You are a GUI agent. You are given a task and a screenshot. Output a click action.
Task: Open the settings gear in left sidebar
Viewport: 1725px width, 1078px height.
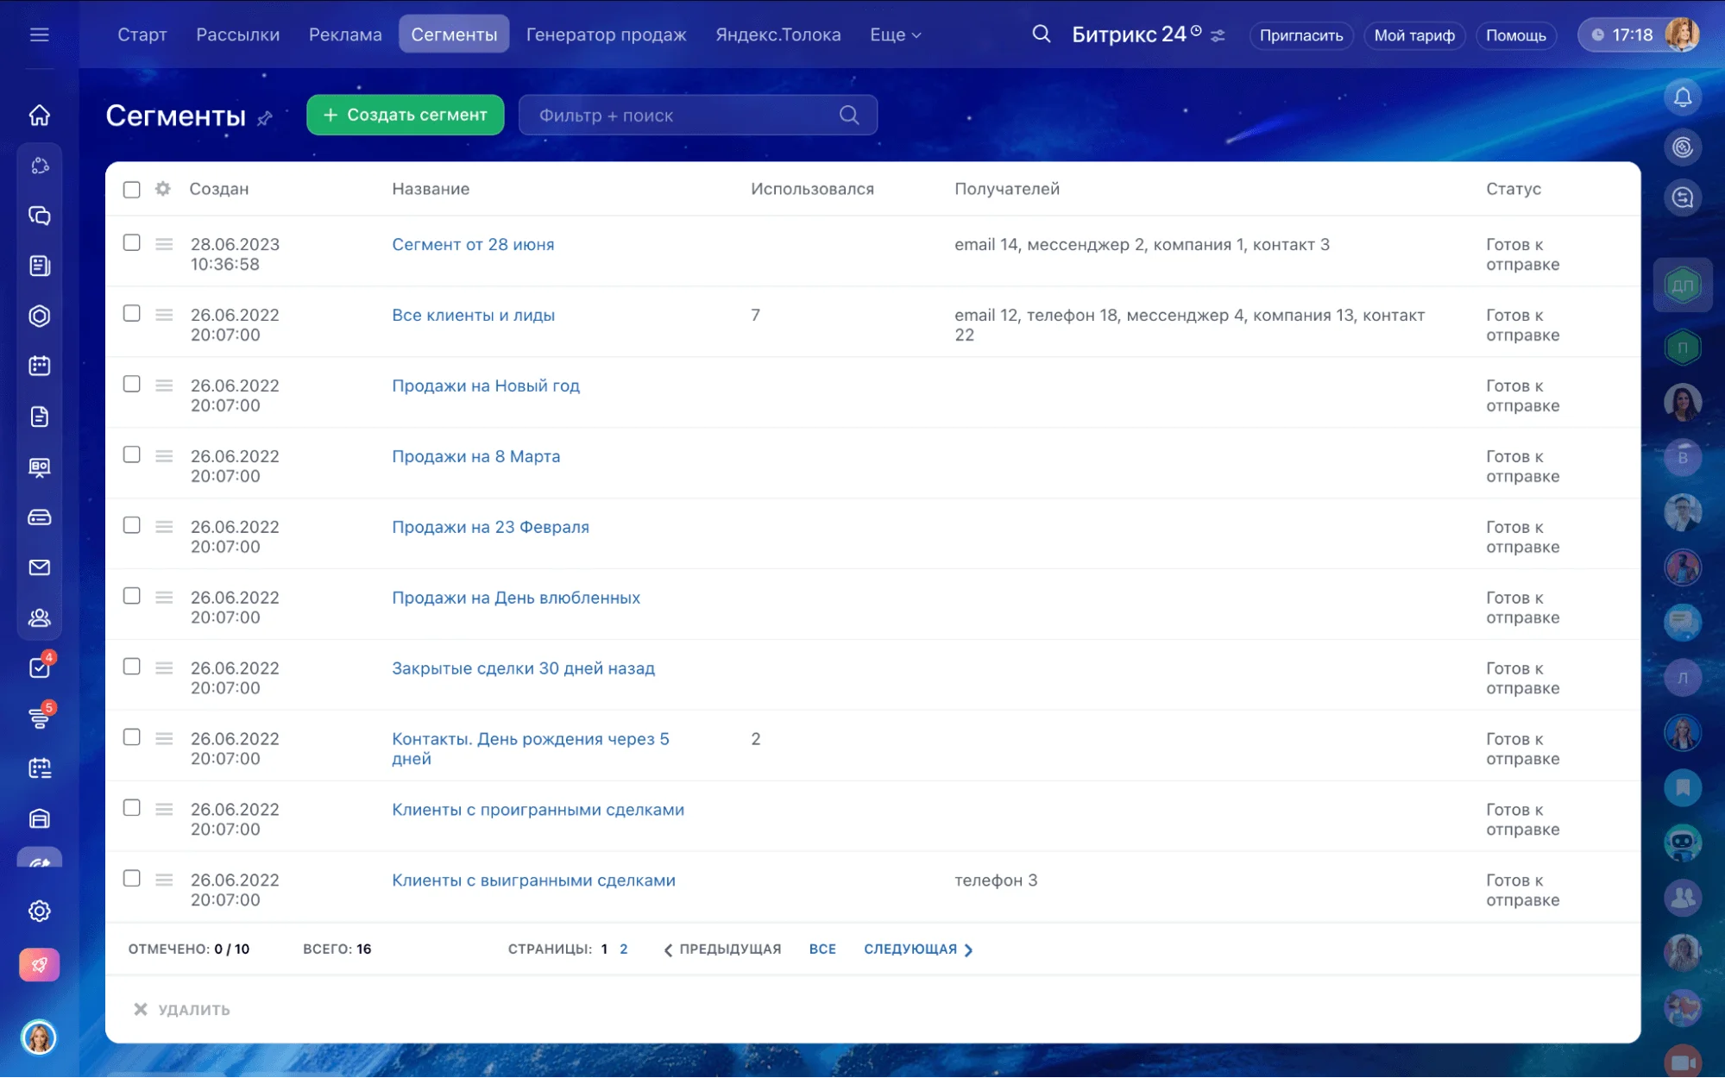point(40,911)
